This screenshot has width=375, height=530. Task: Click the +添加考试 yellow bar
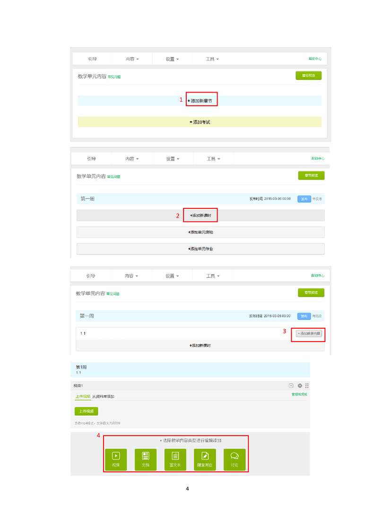point(200,122)
